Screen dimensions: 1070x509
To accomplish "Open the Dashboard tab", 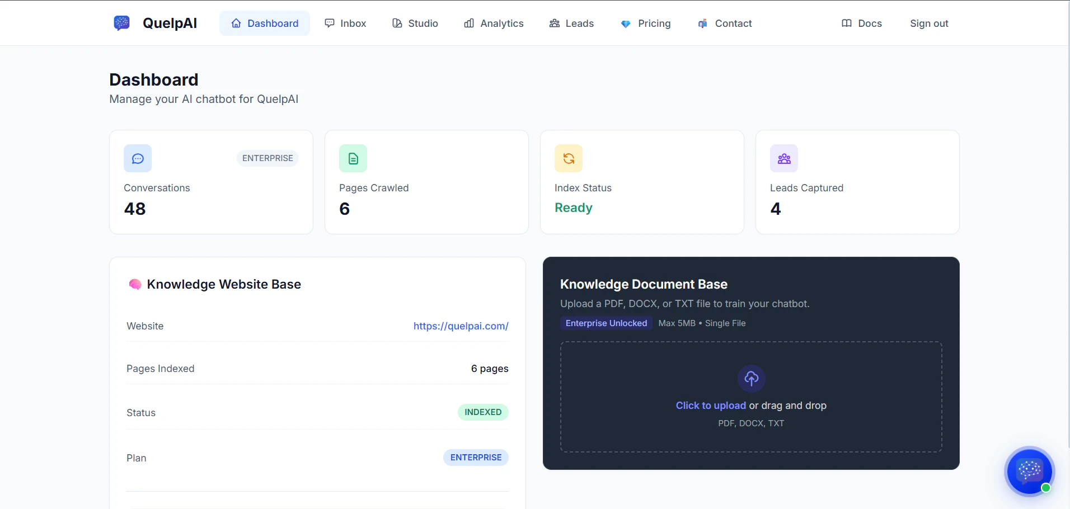I will click(265, 23).
